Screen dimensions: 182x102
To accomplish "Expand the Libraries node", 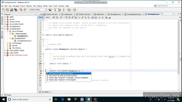I will pyautogui.click(x=8, y=46).
